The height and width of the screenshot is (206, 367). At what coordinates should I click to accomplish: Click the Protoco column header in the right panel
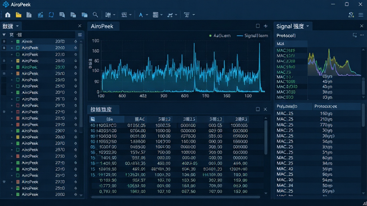coord(337,106)
